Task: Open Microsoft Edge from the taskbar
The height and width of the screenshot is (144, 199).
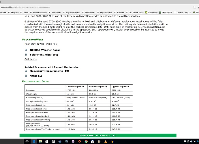Action: point(34,141)
